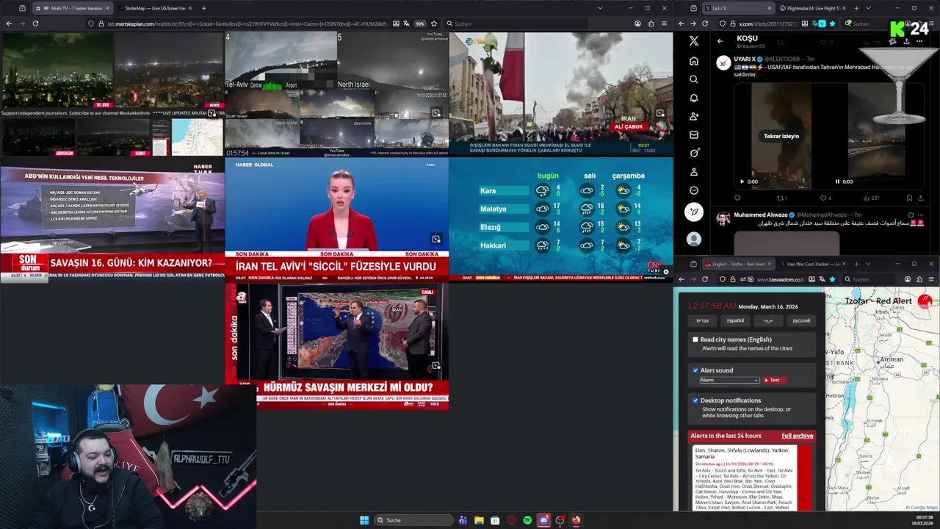This screenshot has width=940, height=529.
Task: Open Grok icon in X sidebar
Action: pos(694,153)
